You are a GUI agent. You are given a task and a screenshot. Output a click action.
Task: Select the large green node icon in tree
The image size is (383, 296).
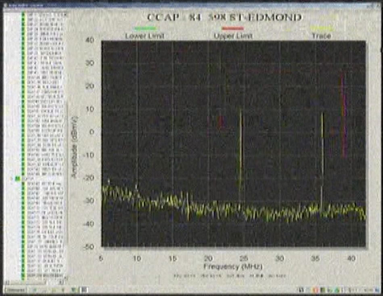pyautogui.click(x=17, y=179)
